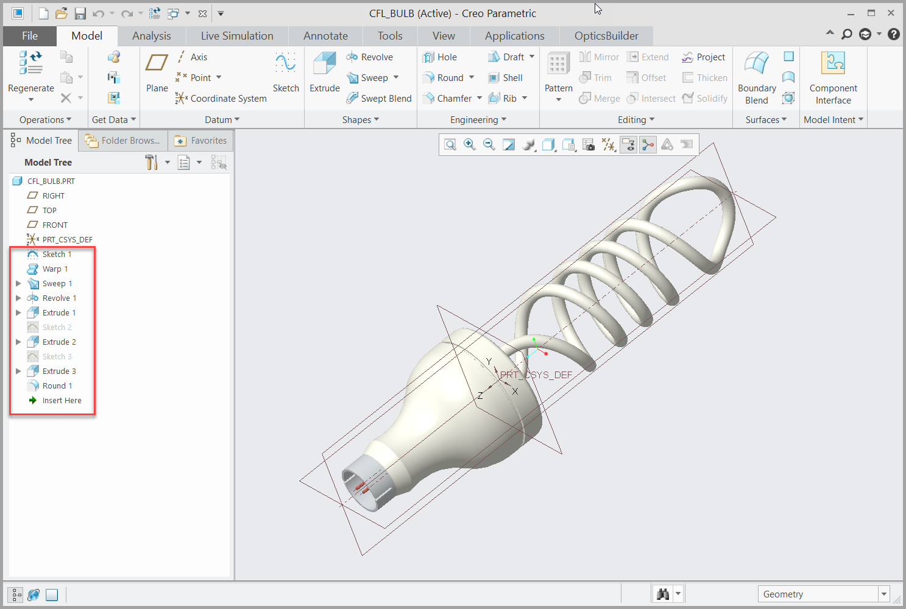Click the Close window icon in quick access toolbar
Screen dimensions: 906x609
point(203,13)
